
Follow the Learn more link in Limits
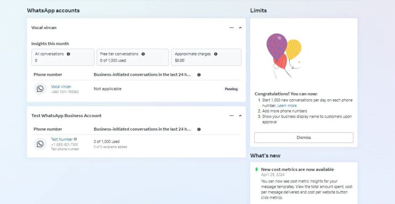pyautogui.click(x=287, y=105)
